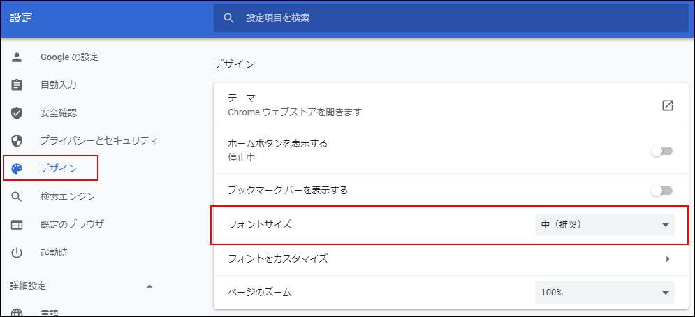Click the person icon beside Google の設定

point(17,57)
